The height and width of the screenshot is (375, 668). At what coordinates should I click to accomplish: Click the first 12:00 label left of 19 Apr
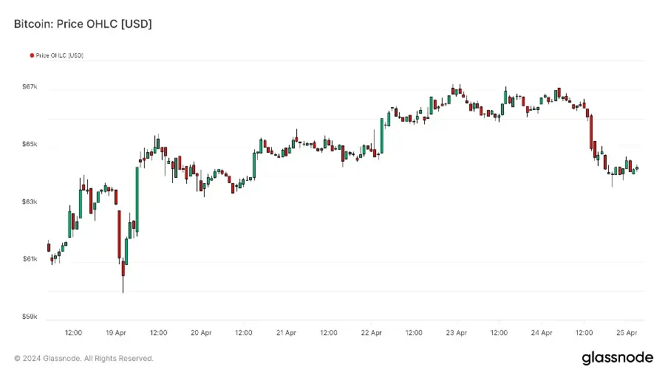(73, 333)
